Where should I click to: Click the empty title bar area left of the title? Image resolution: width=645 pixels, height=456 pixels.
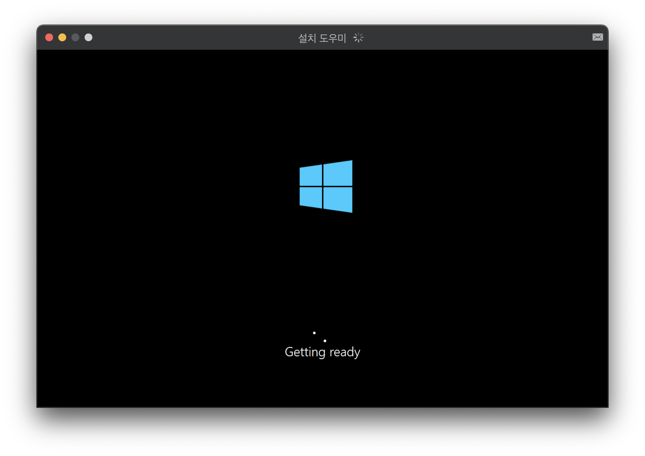click(x=197, y=37)
